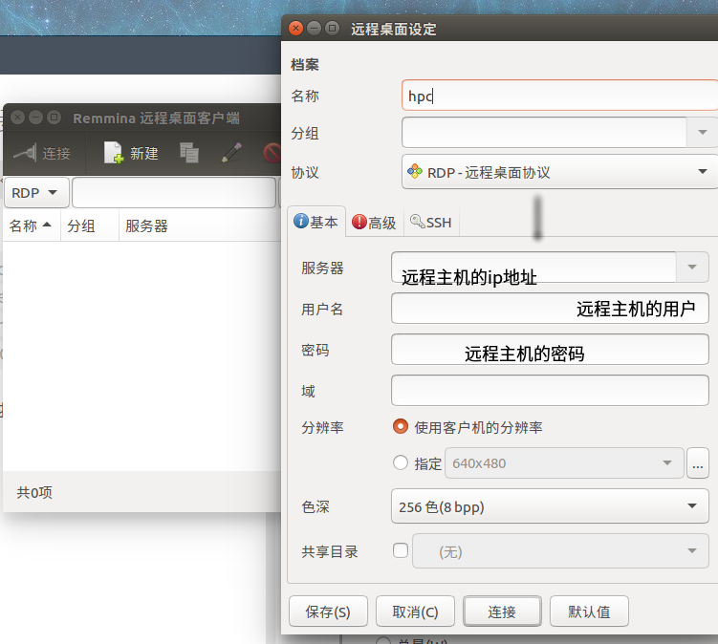Click the 密码 password field

(x=550, y=350)
